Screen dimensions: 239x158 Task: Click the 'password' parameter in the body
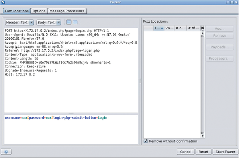click(36, 118)
